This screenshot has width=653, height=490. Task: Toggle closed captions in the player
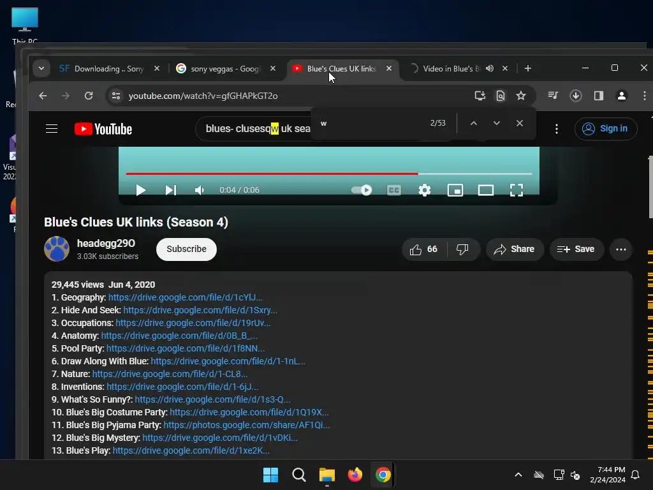[394, 190]
